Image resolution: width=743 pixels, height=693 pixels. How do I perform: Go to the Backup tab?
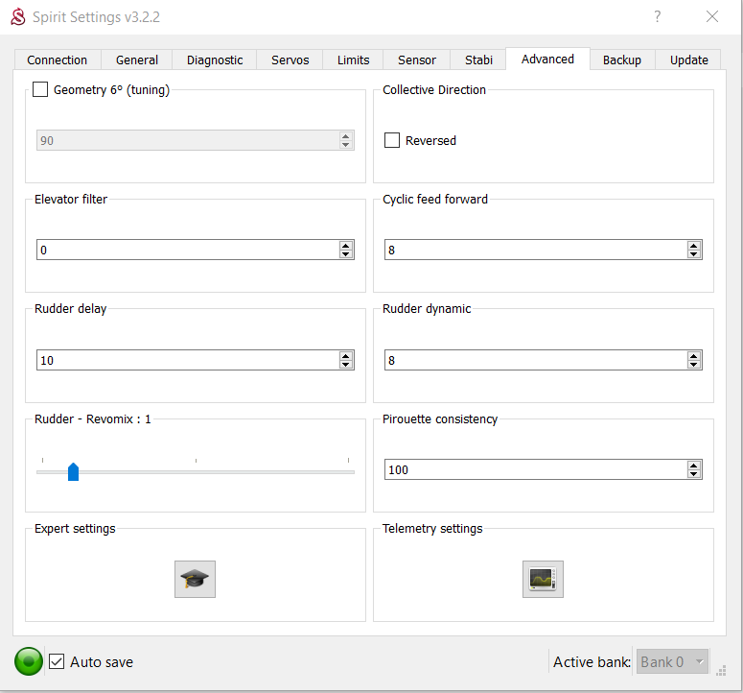[621, 60]
